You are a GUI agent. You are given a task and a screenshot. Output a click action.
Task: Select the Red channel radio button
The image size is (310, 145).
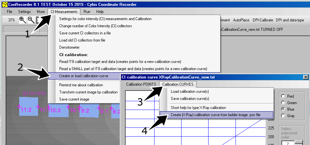coord(283,96)
